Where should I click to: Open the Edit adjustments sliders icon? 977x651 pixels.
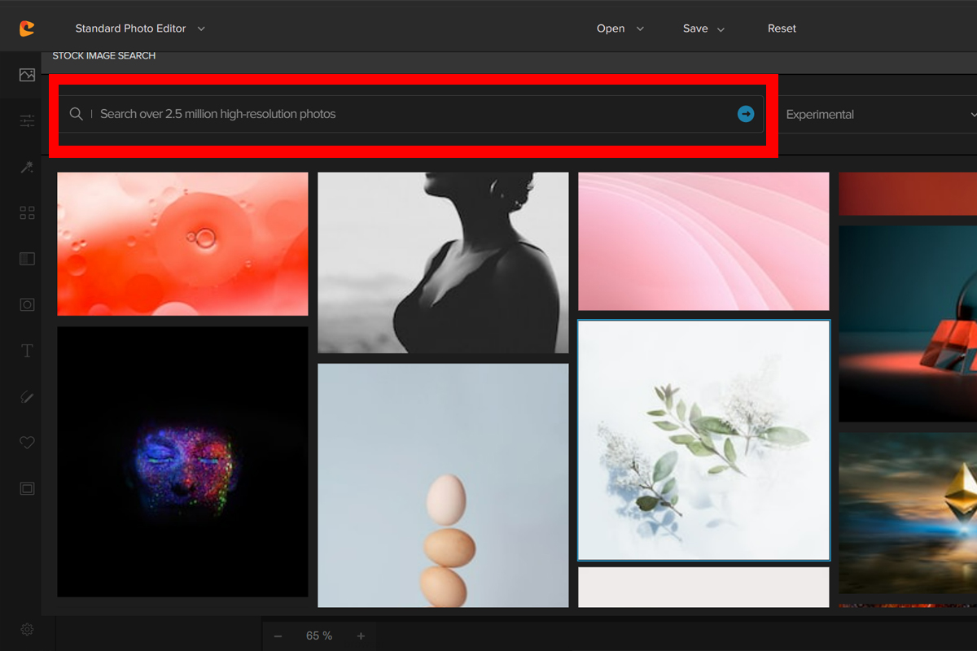[27, 121]
